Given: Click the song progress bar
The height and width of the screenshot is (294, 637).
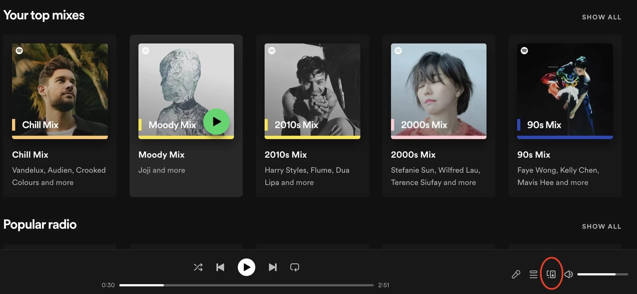Looking at the screenshot, I should [246, 285].
